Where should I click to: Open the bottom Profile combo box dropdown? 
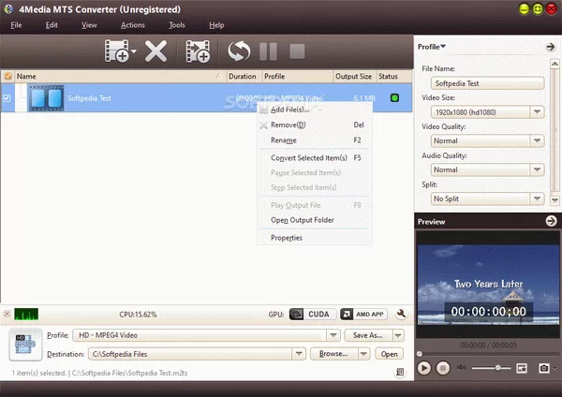click(333, 335)
